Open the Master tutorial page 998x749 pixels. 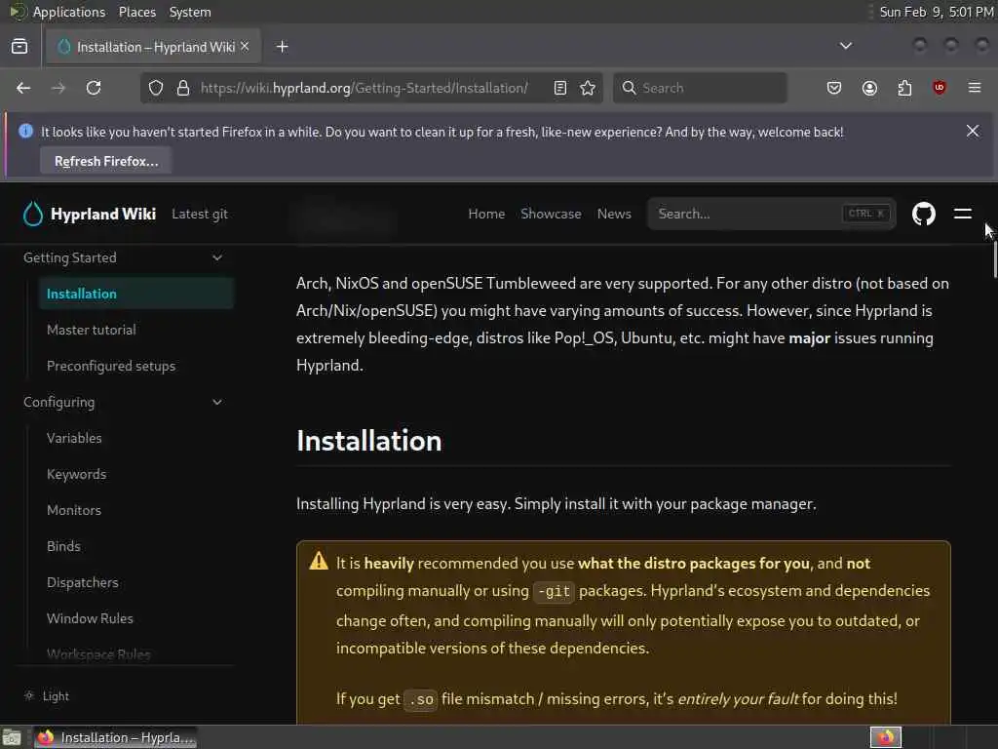[x=91, y=330]
